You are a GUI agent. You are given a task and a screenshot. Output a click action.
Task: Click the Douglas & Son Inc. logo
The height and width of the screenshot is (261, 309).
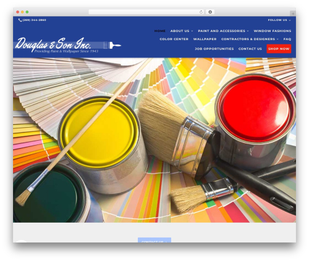click(68, 45)
